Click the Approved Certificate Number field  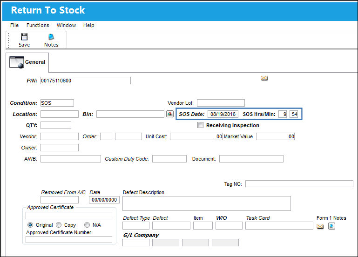click(x=69, y=240)
